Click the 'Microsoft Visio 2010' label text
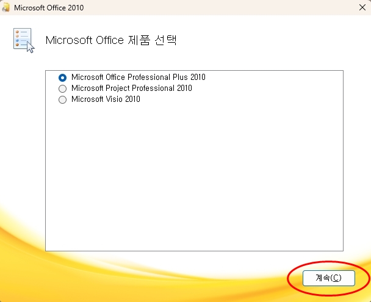This screenshot has height=302, width=371. [106, 99]
